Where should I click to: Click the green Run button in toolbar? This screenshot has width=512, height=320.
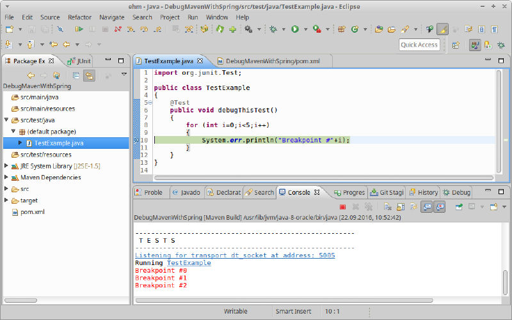tap(295, 29)
